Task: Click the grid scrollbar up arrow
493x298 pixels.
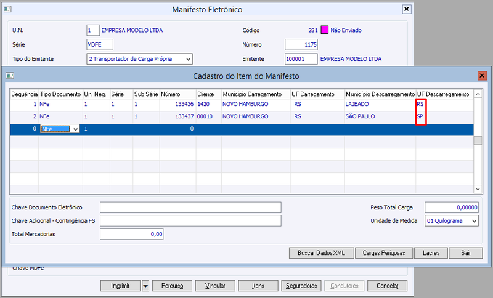Action: click(x=478, y=94)
